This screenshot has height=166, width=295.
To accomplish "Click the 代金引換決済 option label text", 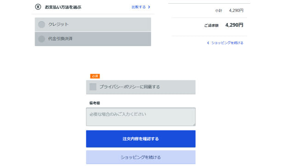I will tap(60, 39).
